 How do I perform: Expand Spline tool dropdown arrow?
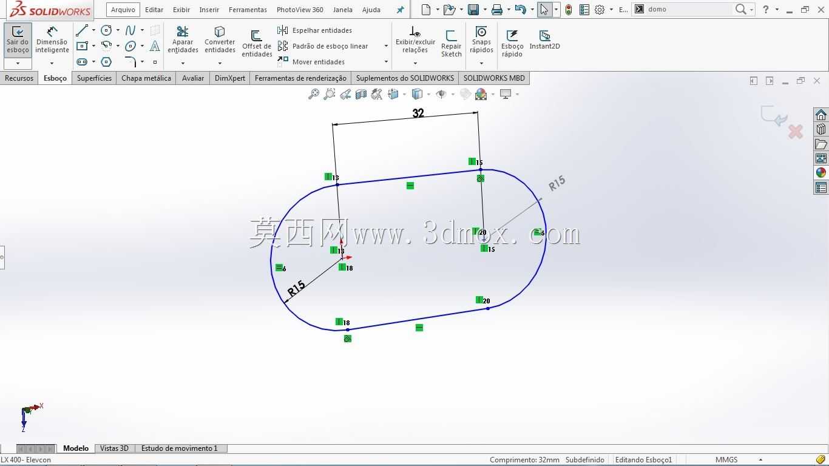[142, 30]
